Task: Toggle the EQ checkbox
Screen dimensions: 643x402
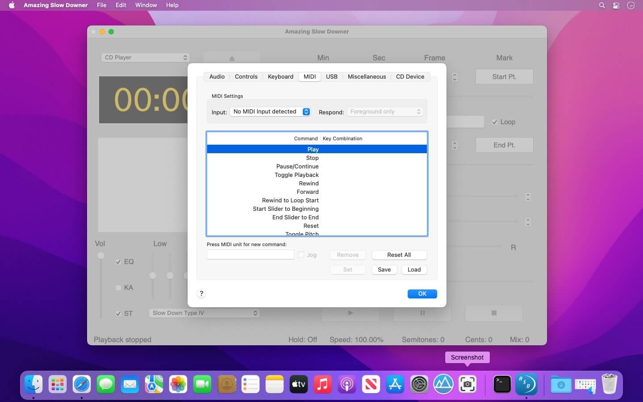Action: tap(118, 262)
